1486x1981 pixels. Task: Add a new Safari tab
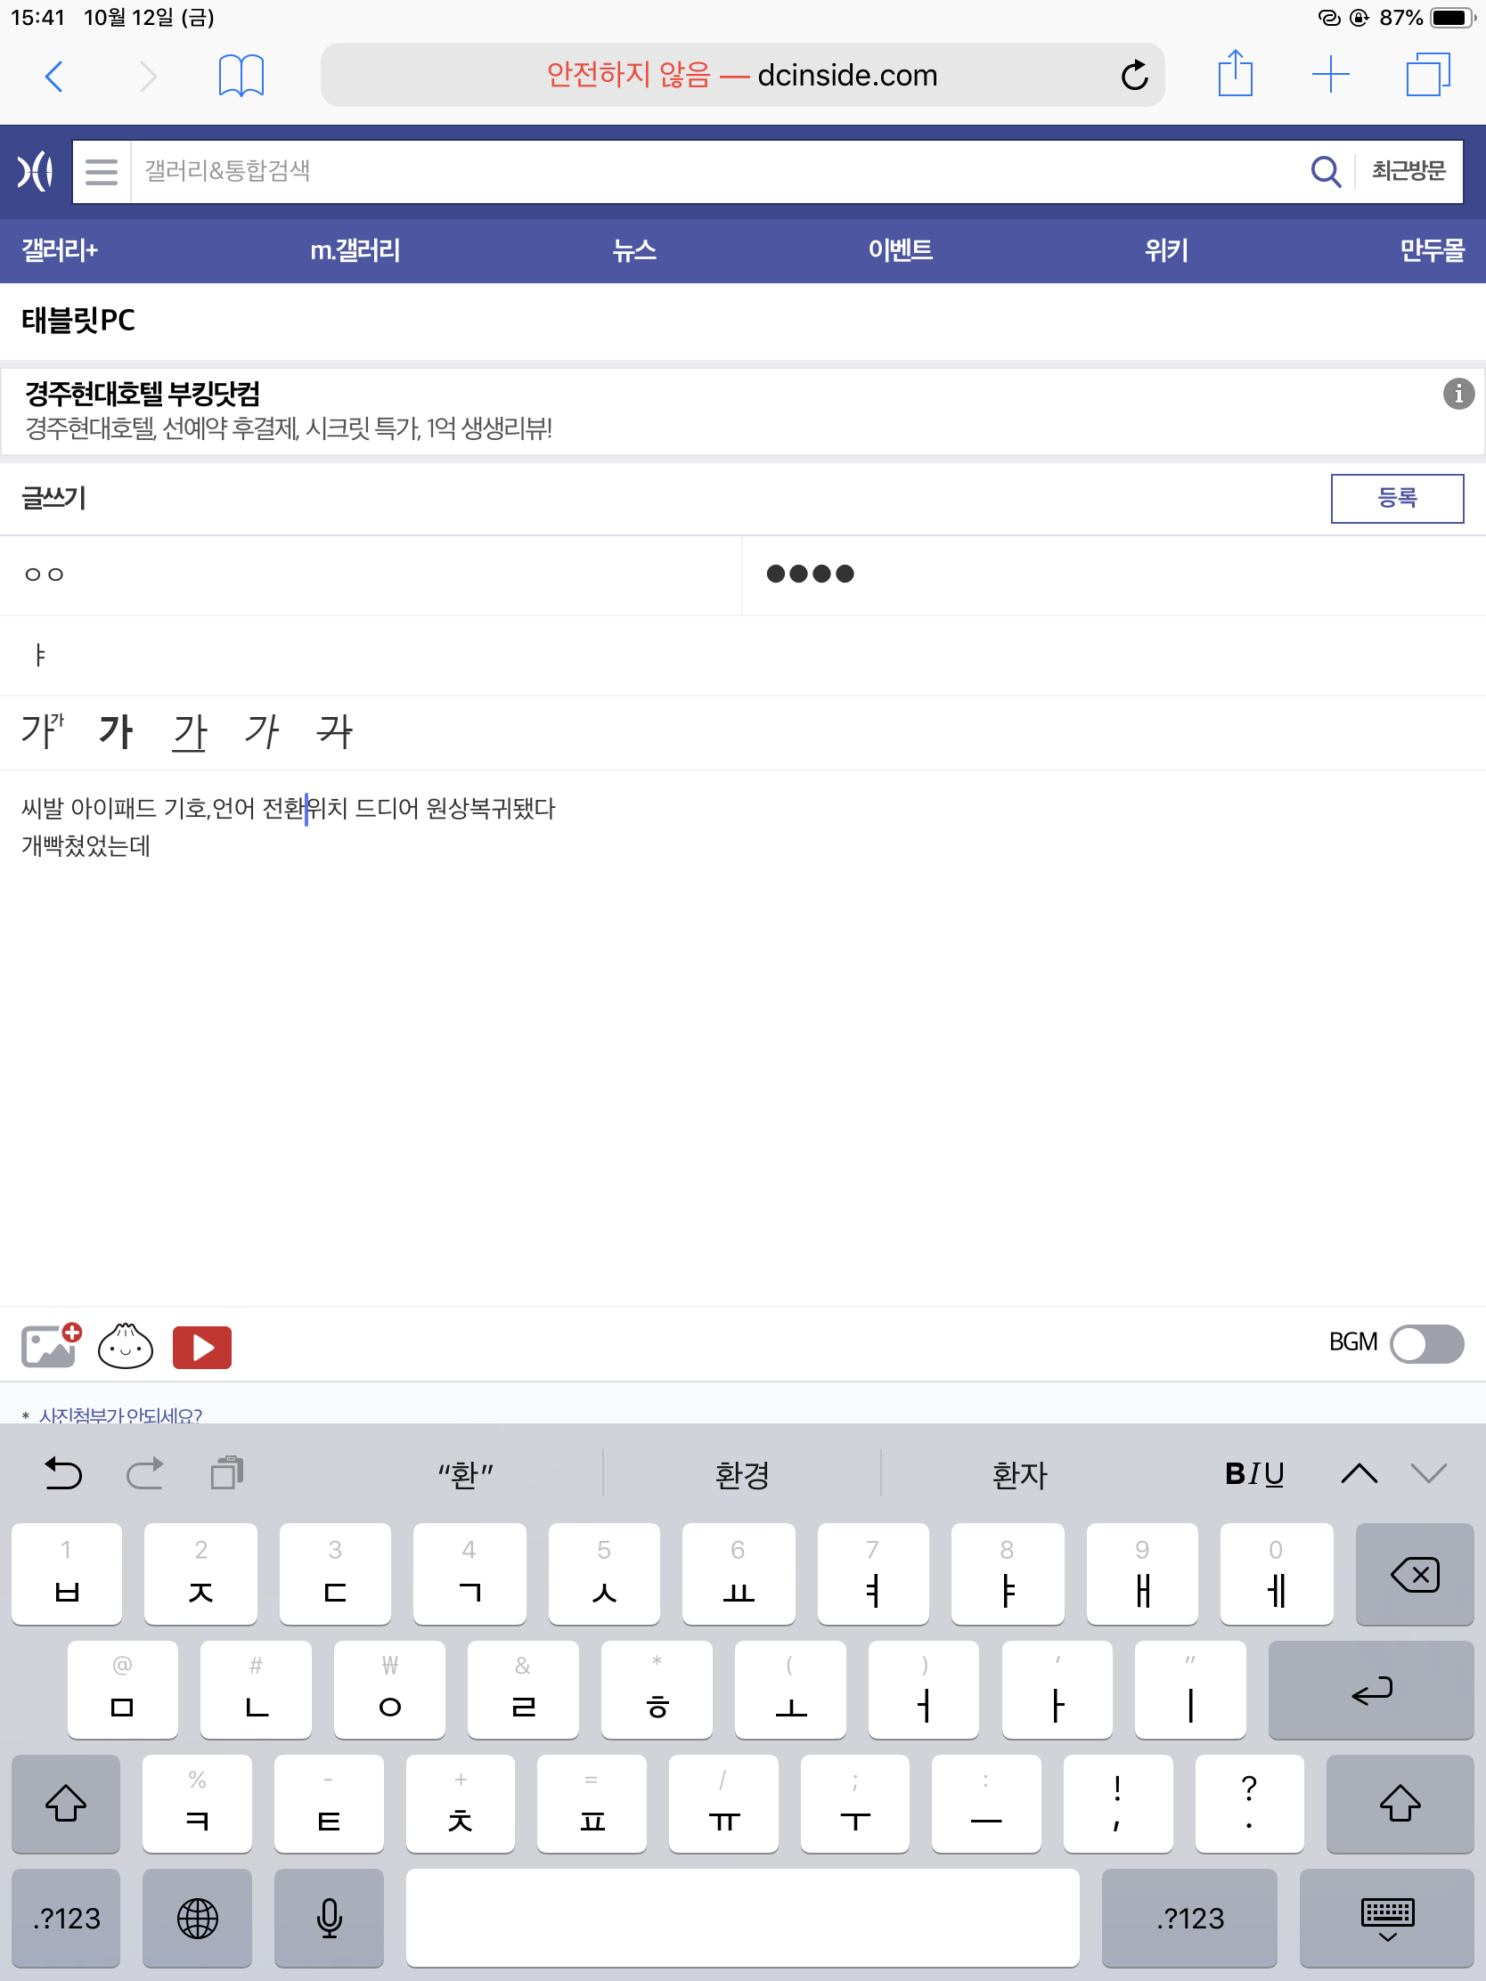tap(1331, 74)
